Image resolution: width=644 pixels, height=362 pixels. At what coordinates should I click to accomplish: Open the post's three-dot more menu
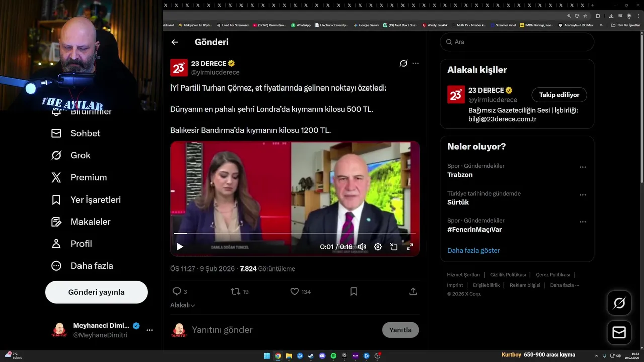(415, 63)
